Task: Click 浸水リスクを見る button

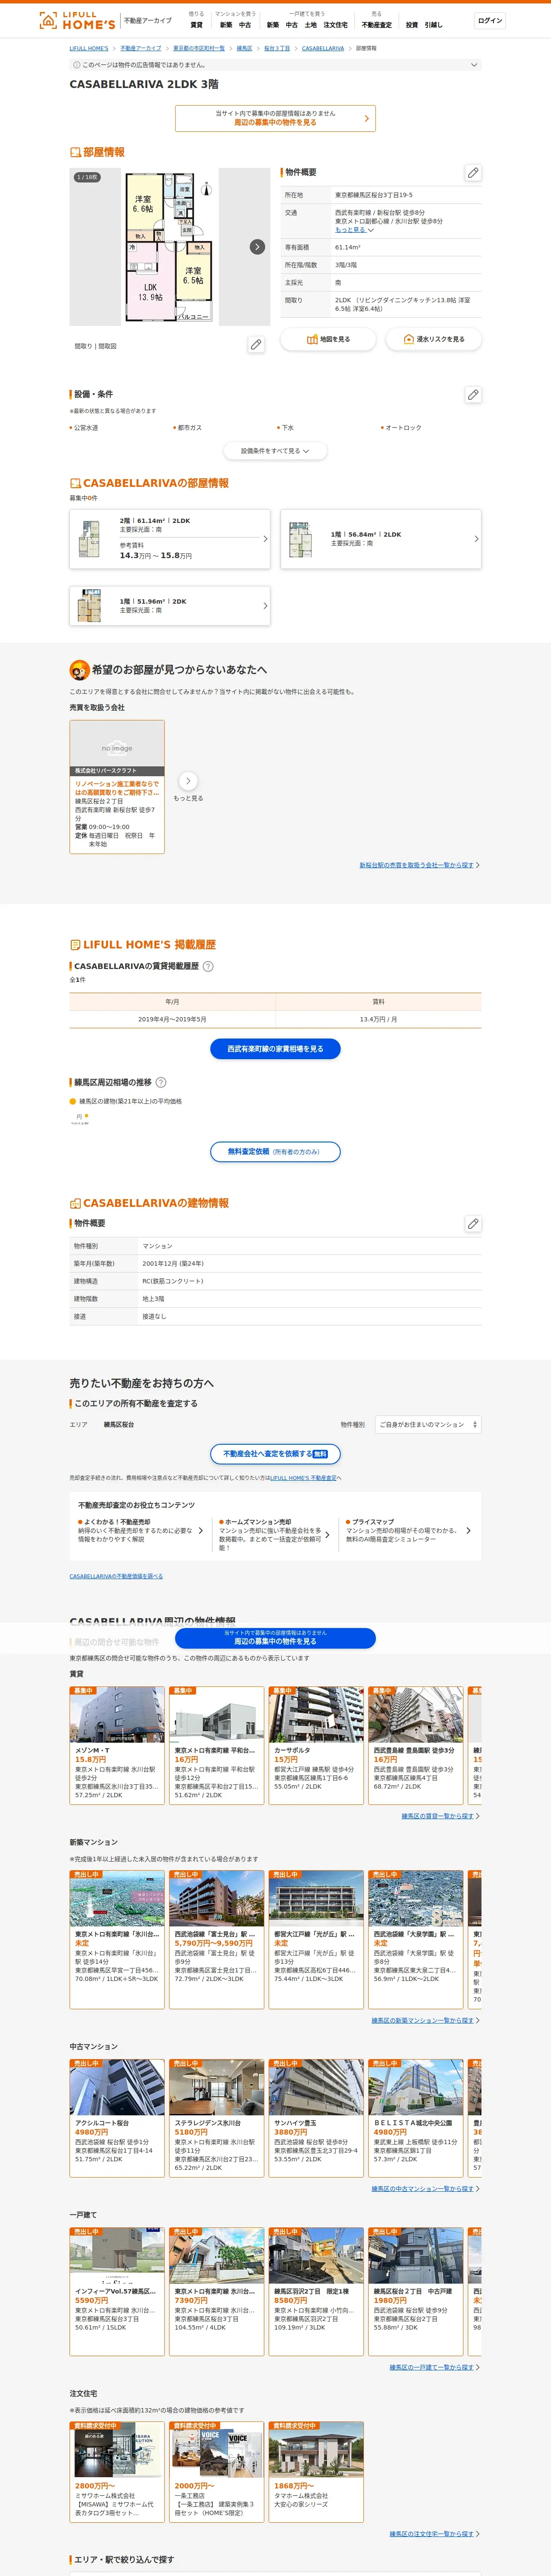Action: pos(434,340)
